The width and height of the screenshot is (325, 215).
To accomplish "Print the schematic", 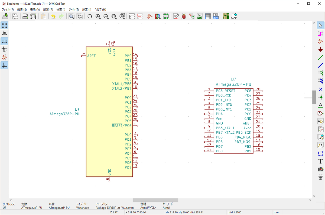I will [25, 16].
